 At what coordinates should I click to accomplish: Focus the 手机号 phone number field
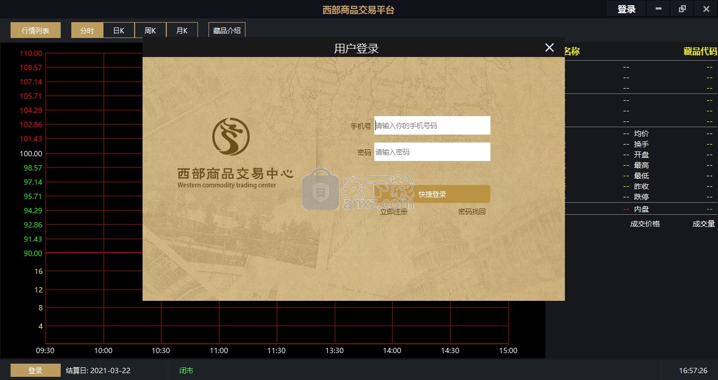pos(432,126)
